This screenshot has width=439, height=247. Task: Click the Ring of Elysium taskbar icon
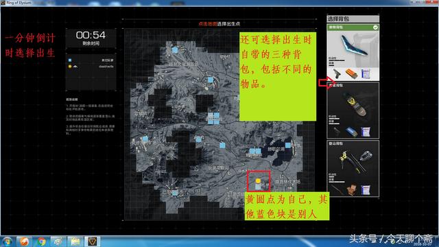pyautogui.click(x=92, y=242)
